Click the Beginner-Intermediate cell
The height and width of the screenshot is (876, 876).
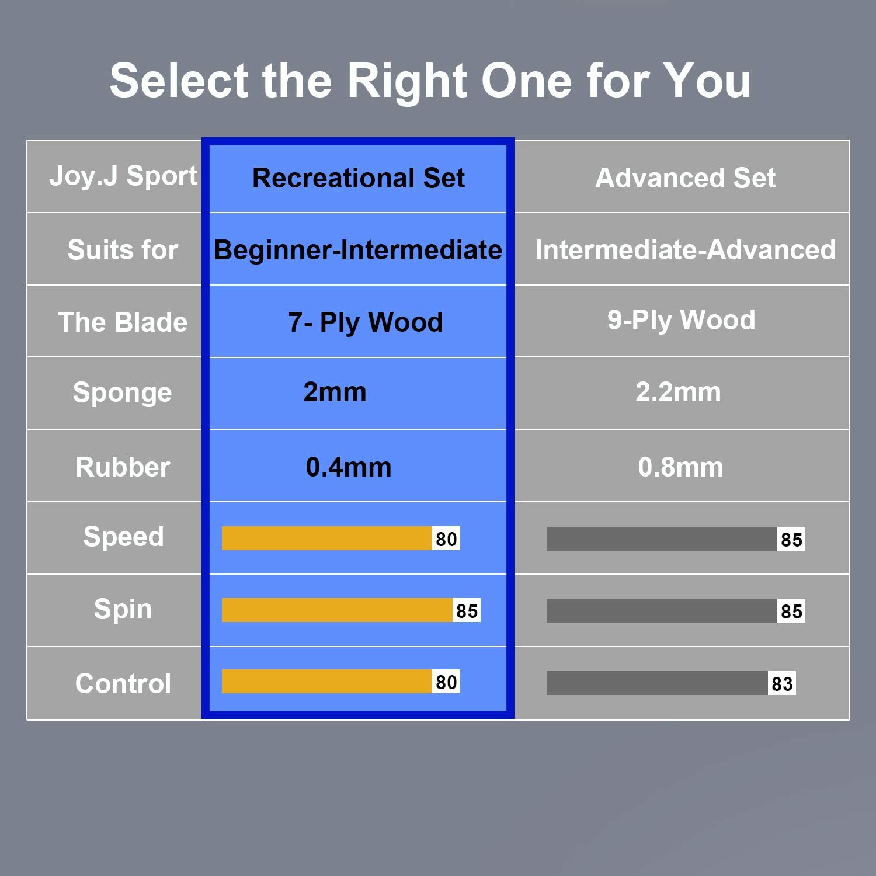(357, 250)
